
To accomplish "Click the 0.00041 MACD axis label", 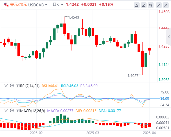I will pyautogui.click(x=163, y=123).
